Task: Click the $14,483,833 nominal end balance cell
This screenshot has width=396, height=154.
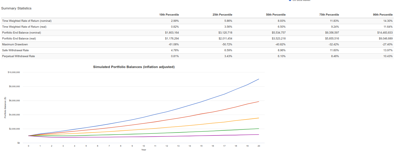Action: (384, 33)
